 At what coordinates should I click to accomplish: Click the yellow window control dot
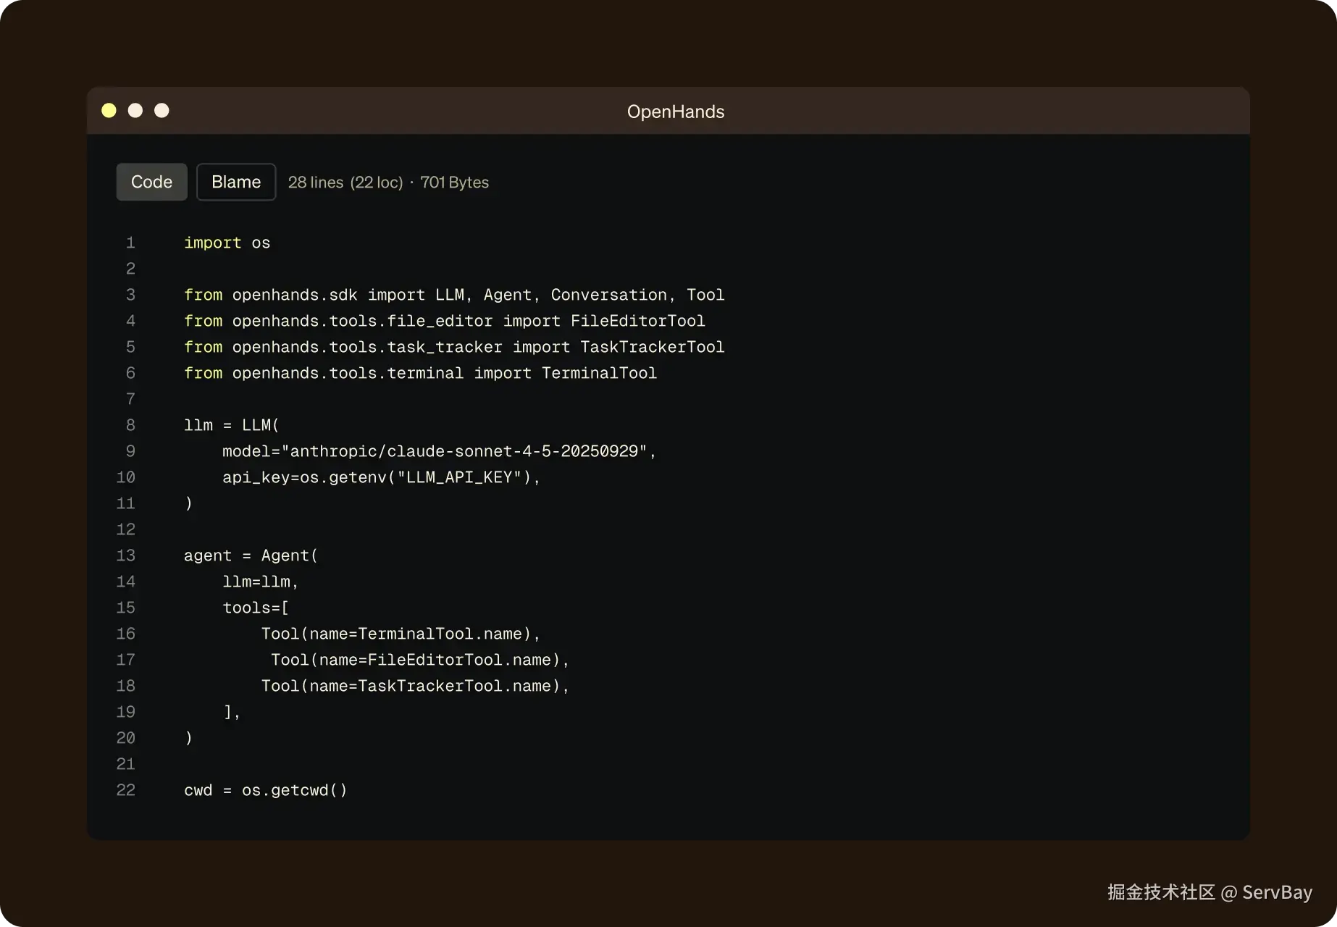pyautogui.click(x=109, y=110)
